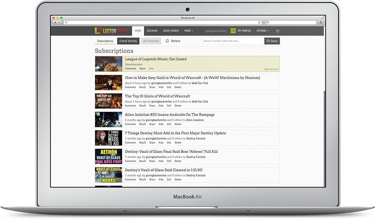Screen dimensions: 375x221
Task: Open WoW Fan Club link on Easy Gold post
Action: pyautogui.click(x=200, y=83)
